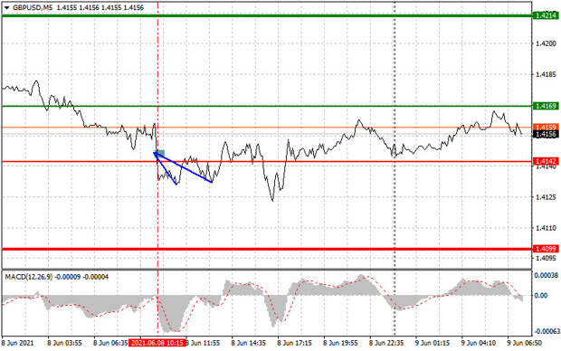Viewport: 561px width, 351px height.
Task: Click the red 1.4099 price label
Action: point(546,249)
